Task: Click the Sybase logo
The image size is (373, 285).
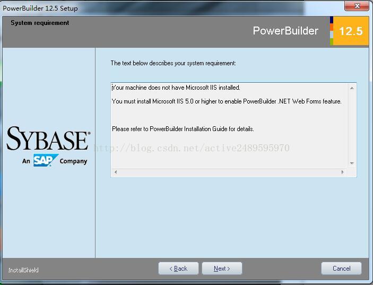Action: point(48,138)
